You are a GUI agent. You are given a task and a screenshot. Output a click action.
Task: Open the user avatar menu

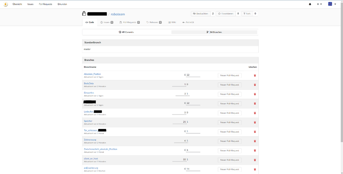[332, 4]
